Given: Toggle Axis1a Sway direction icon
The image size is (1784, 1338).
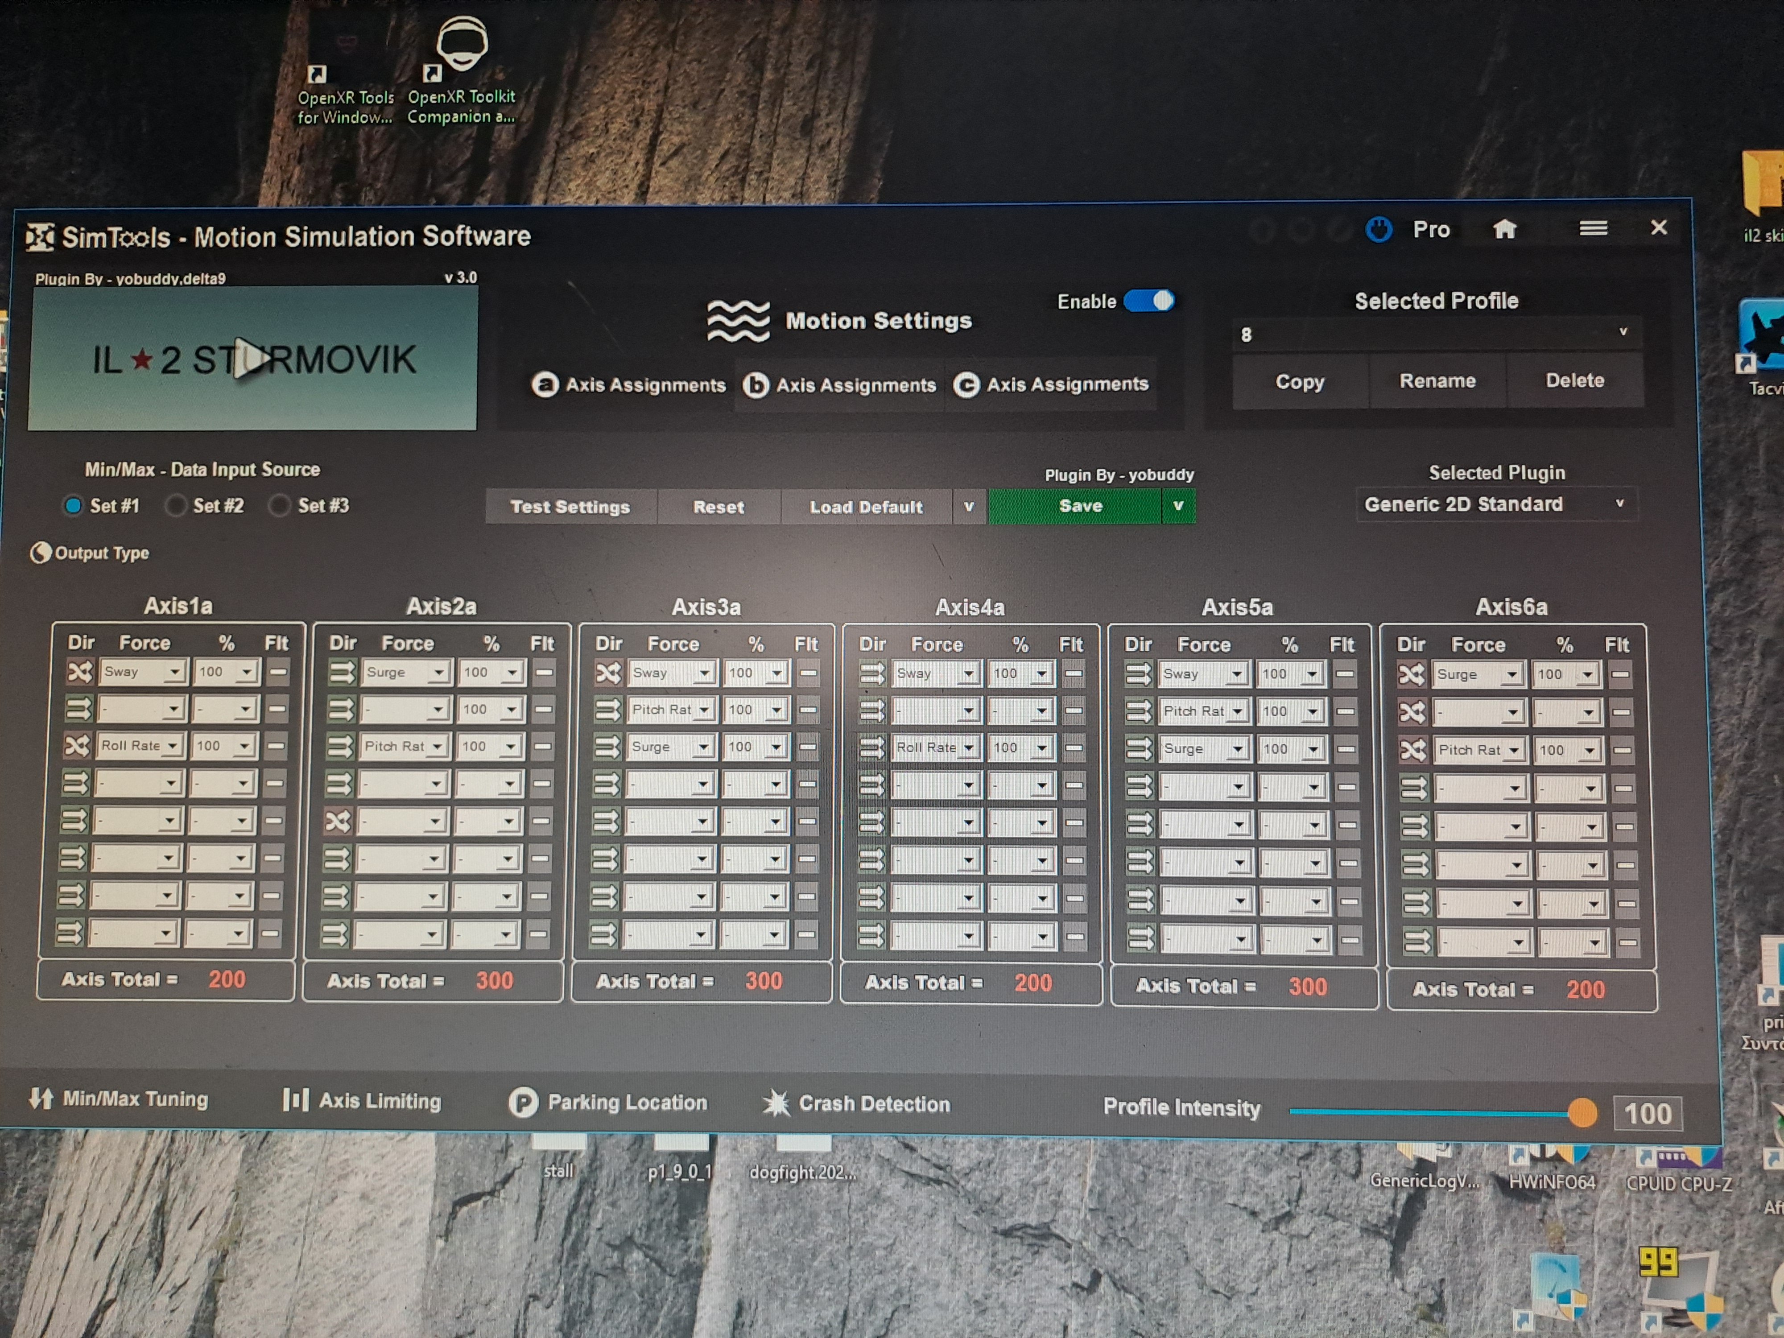Looking at the screenshot, I should 80,671.
